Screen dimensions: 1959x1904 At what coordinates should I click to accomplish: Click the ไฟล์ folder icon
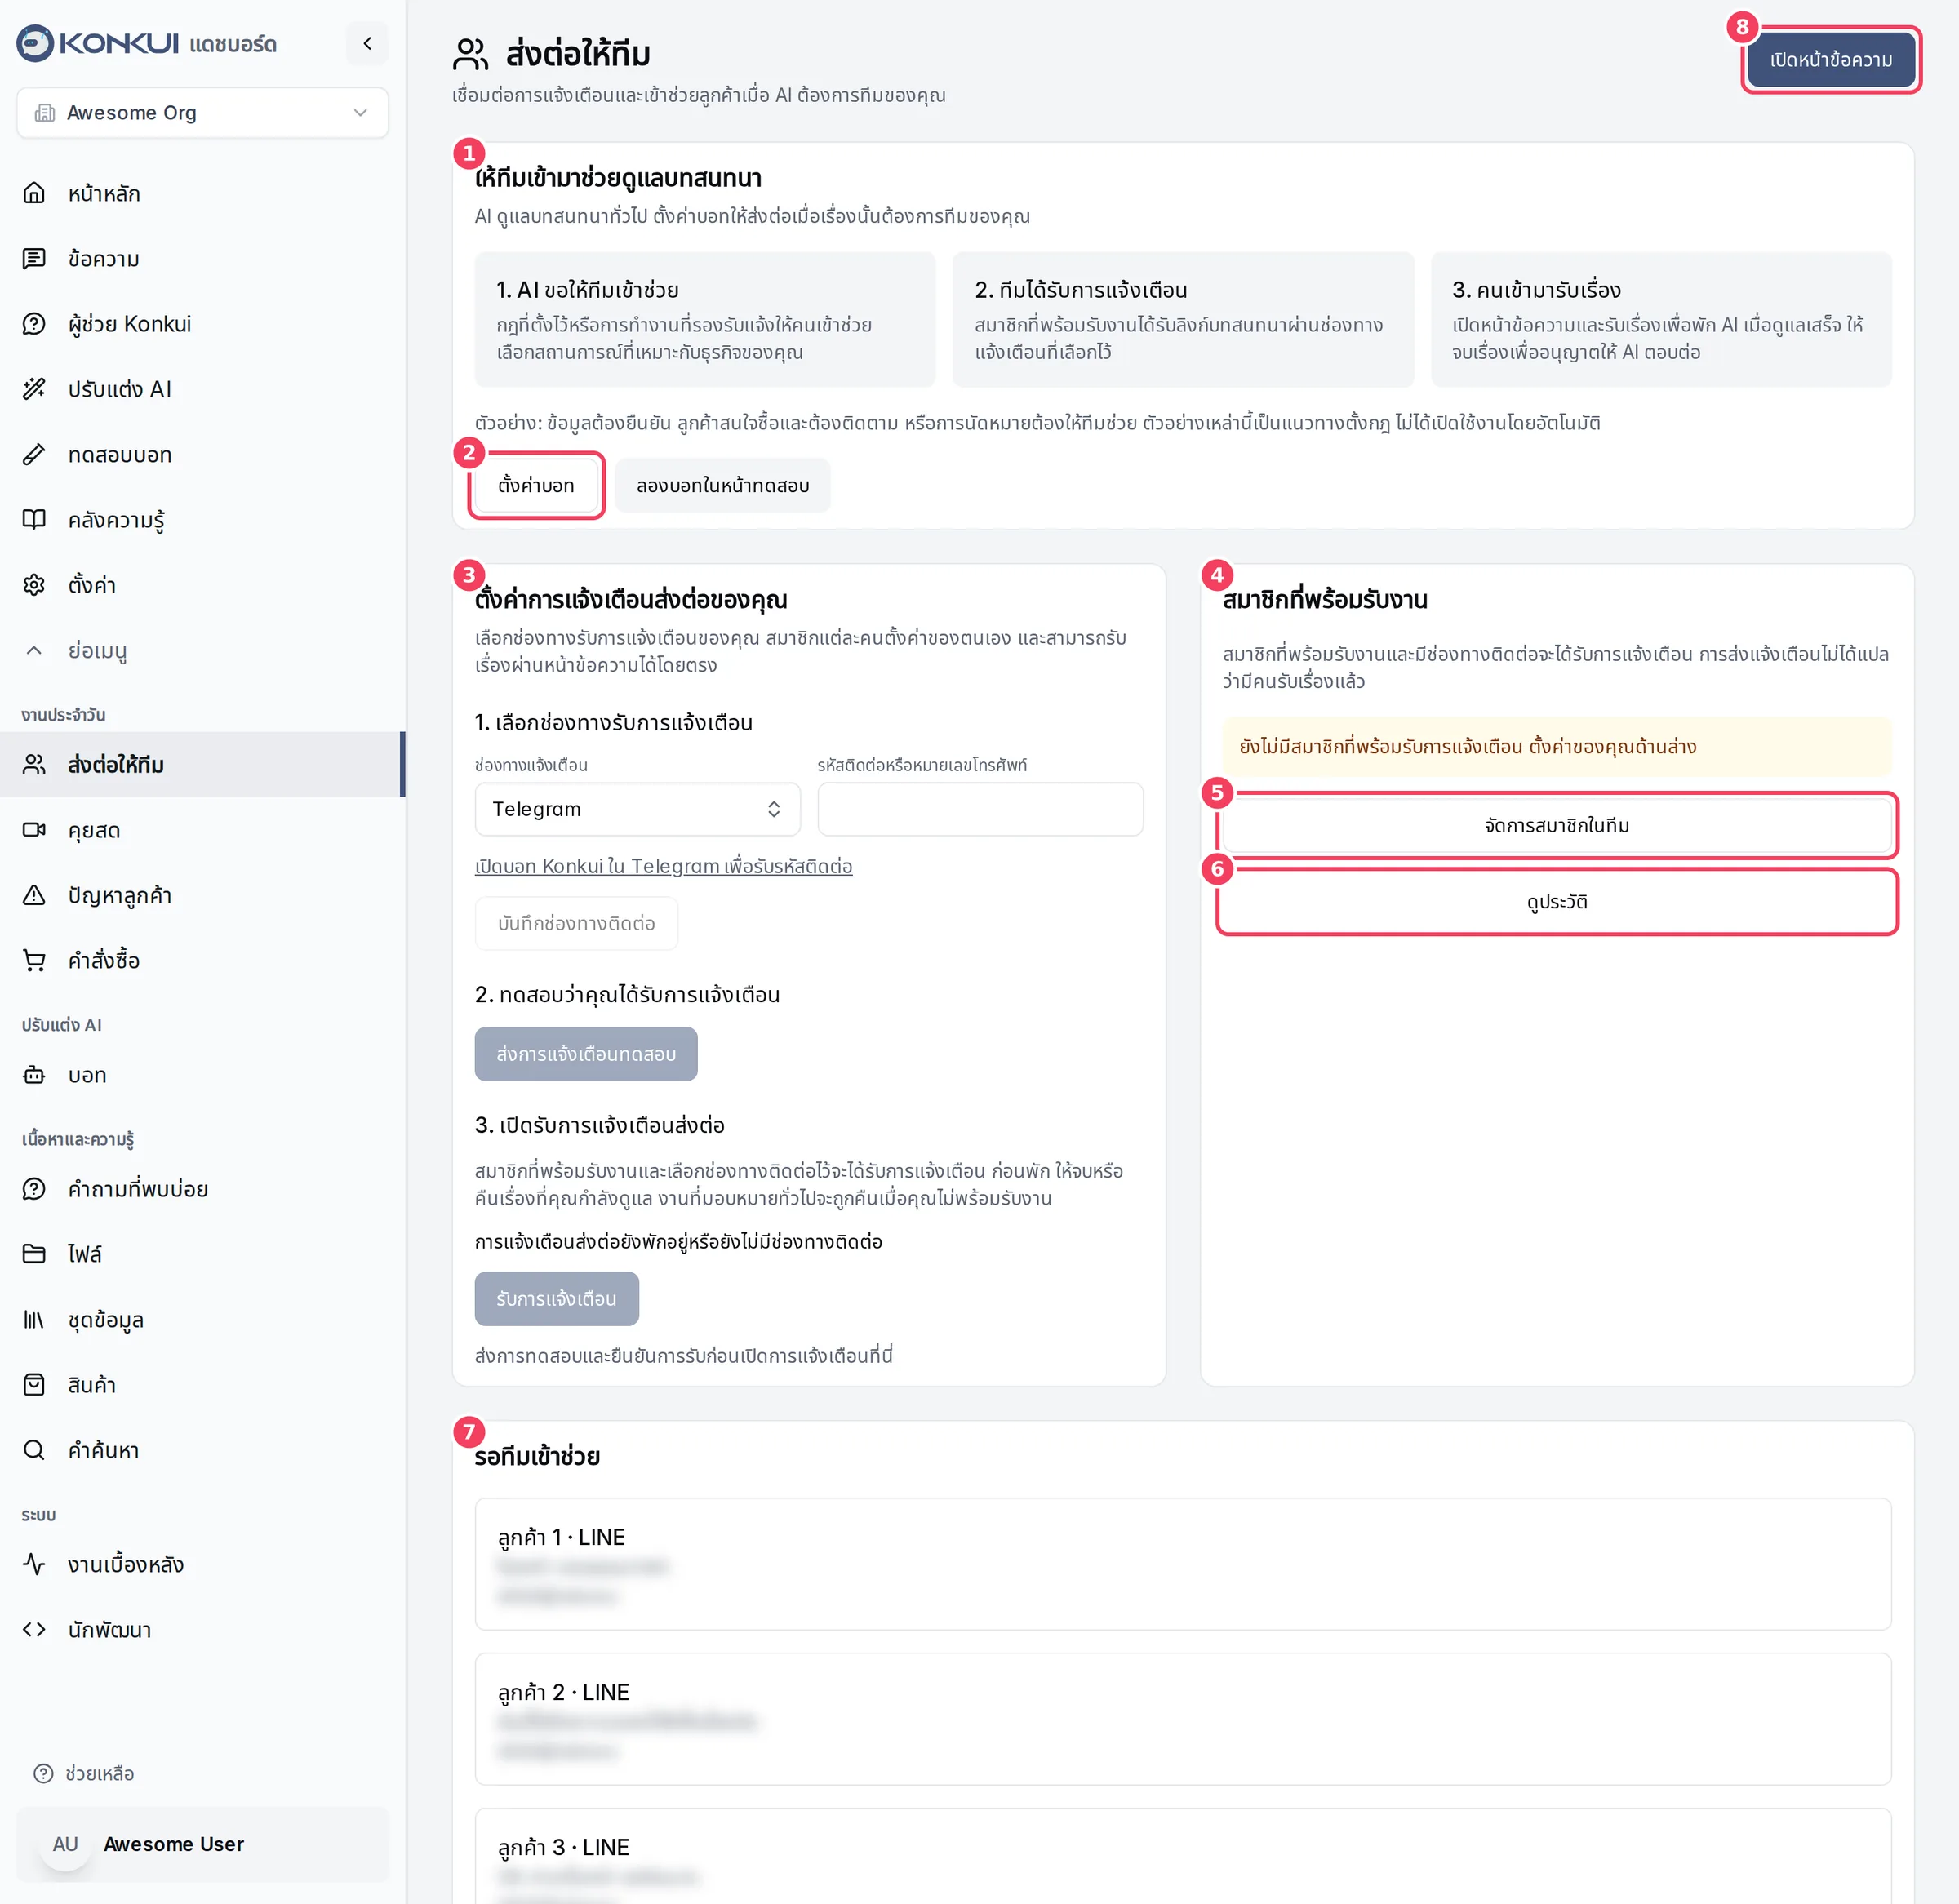[34, 1254]
